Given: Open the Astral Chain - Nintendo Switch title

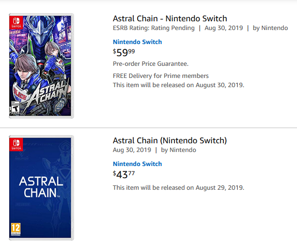Looking at the screenshot, I should 170,18.
